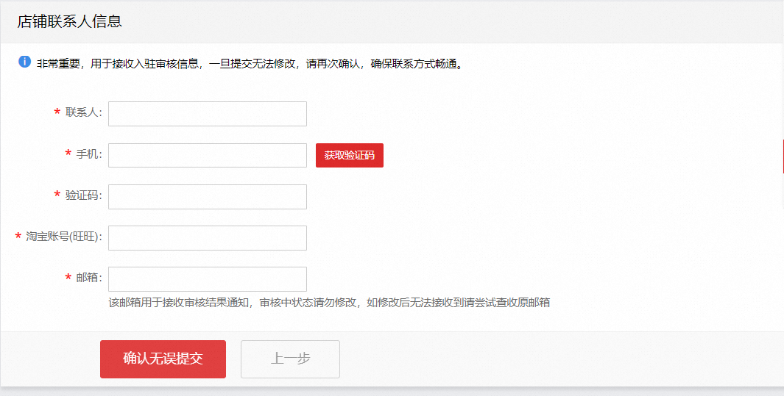Image resolution: width=784 pixels, height=396 pixels.
Task: Click the 淘宝账号(旺旺) label text
Action: tap(64, 237)
